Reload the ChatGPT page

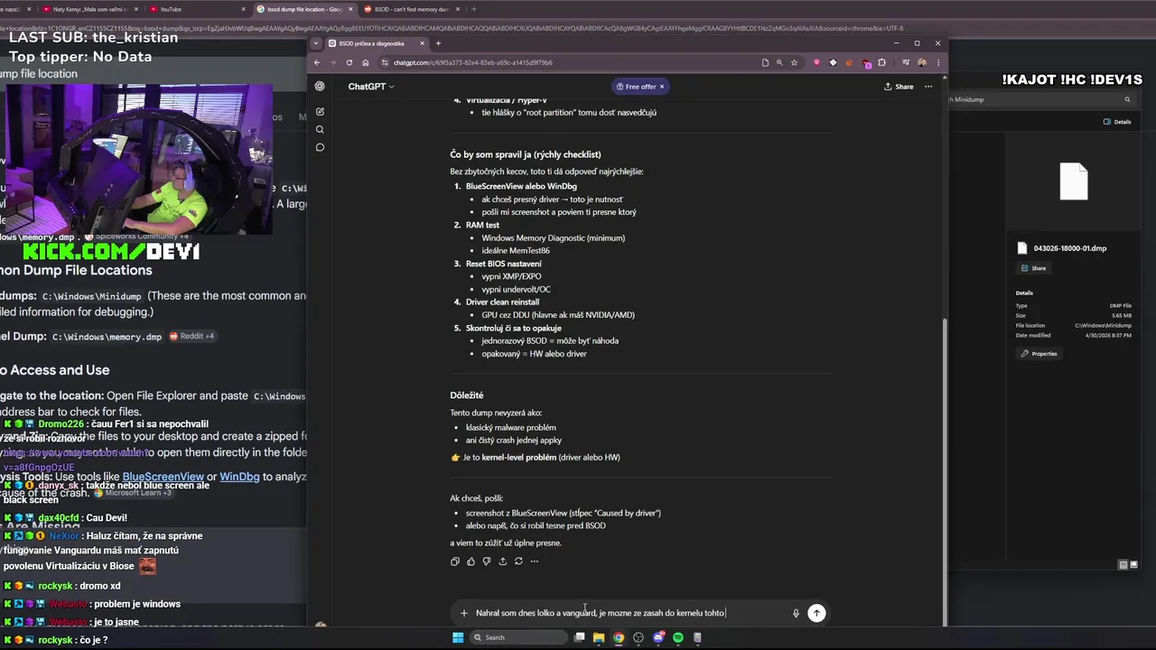coord(349,62)
